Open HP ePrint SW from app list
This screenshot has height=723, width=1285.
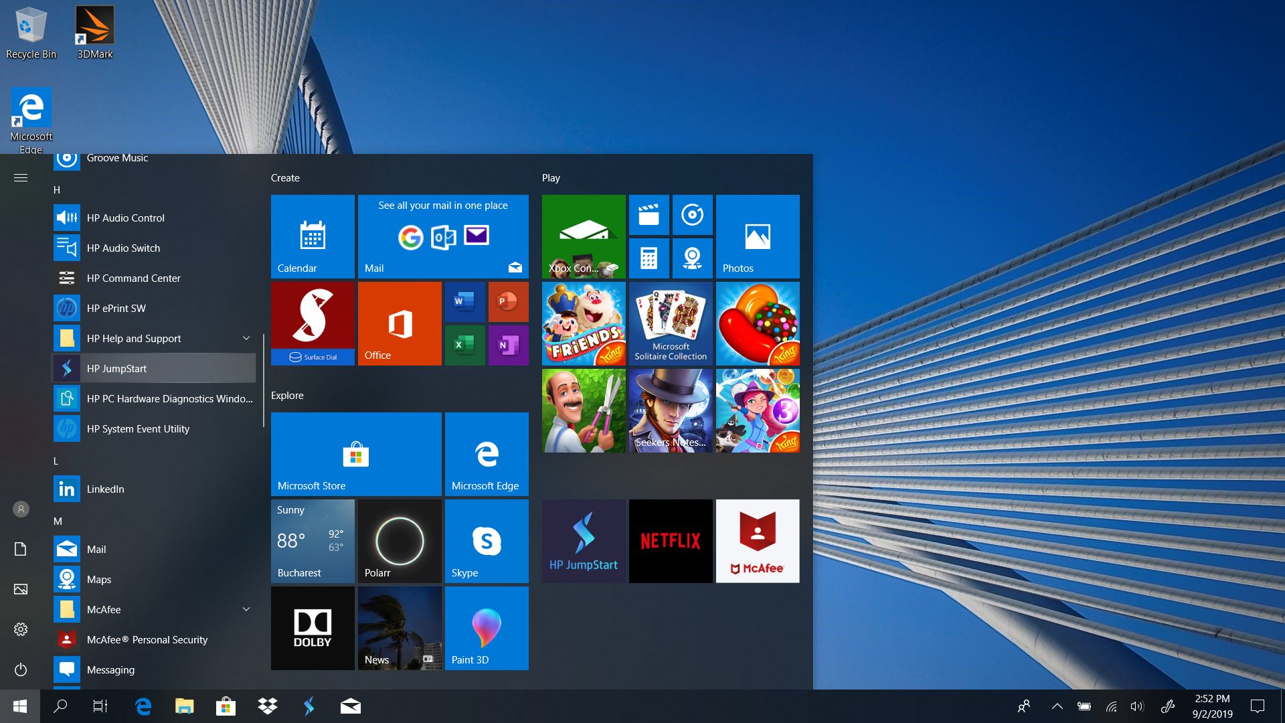(155, 308)
